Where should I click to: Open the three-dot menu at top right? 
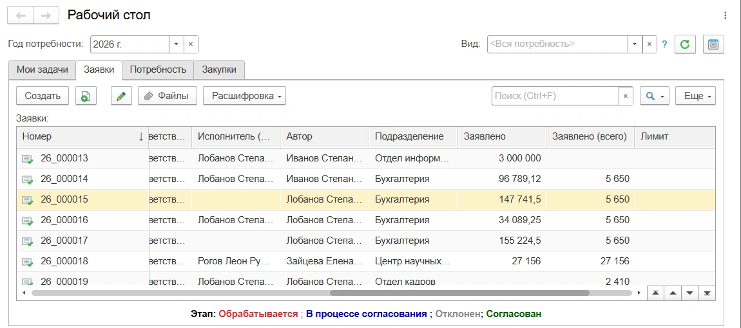point(726,15)
